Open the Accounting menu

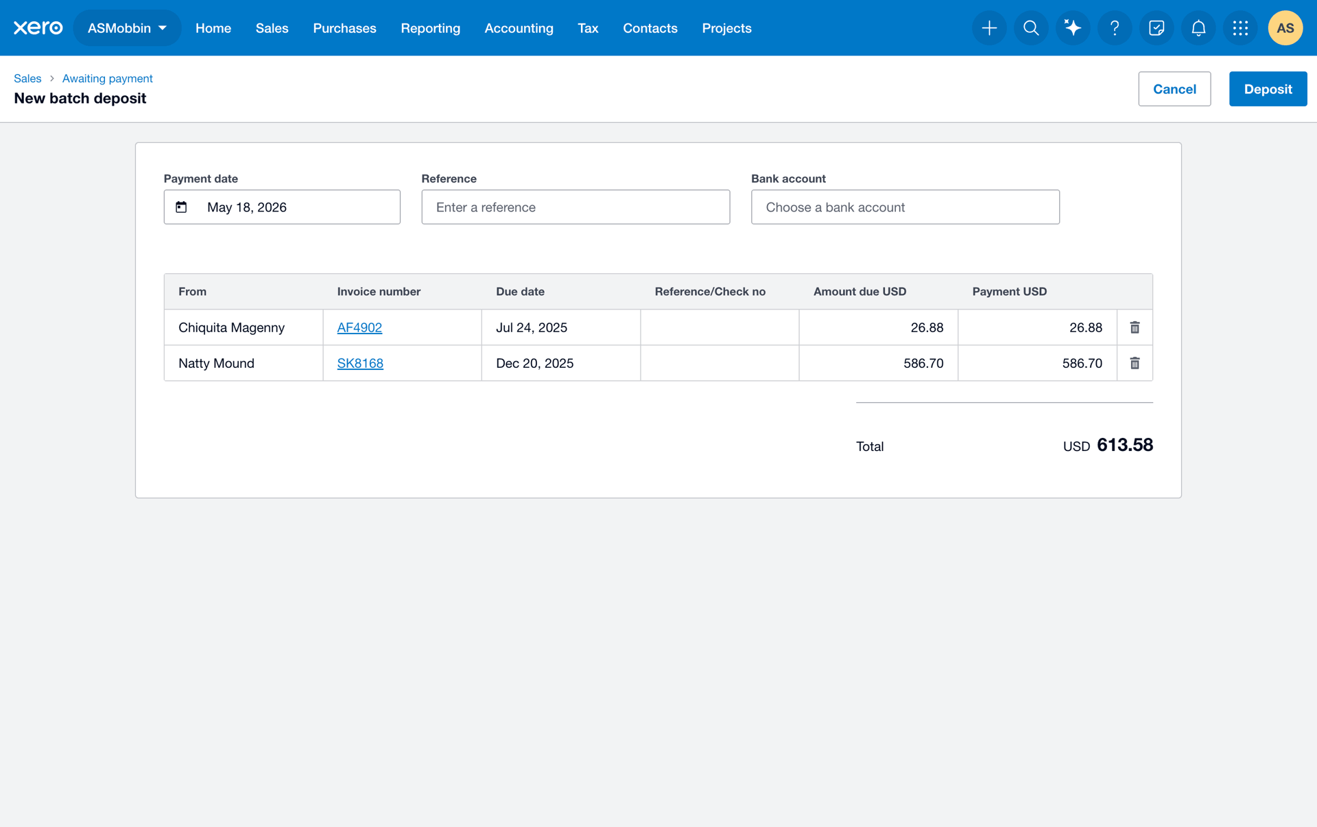519,28
